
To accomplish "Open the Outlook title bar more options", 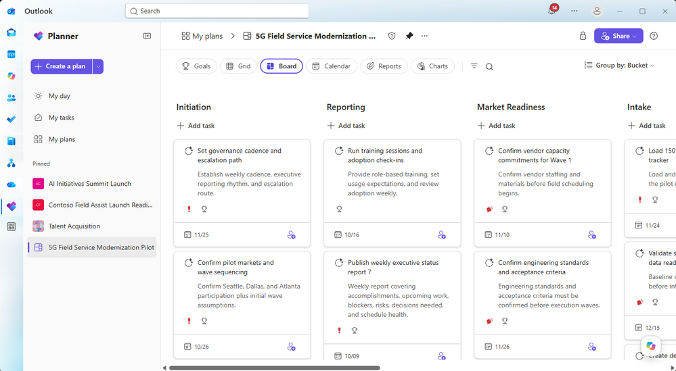I will (x=574, y=11).
